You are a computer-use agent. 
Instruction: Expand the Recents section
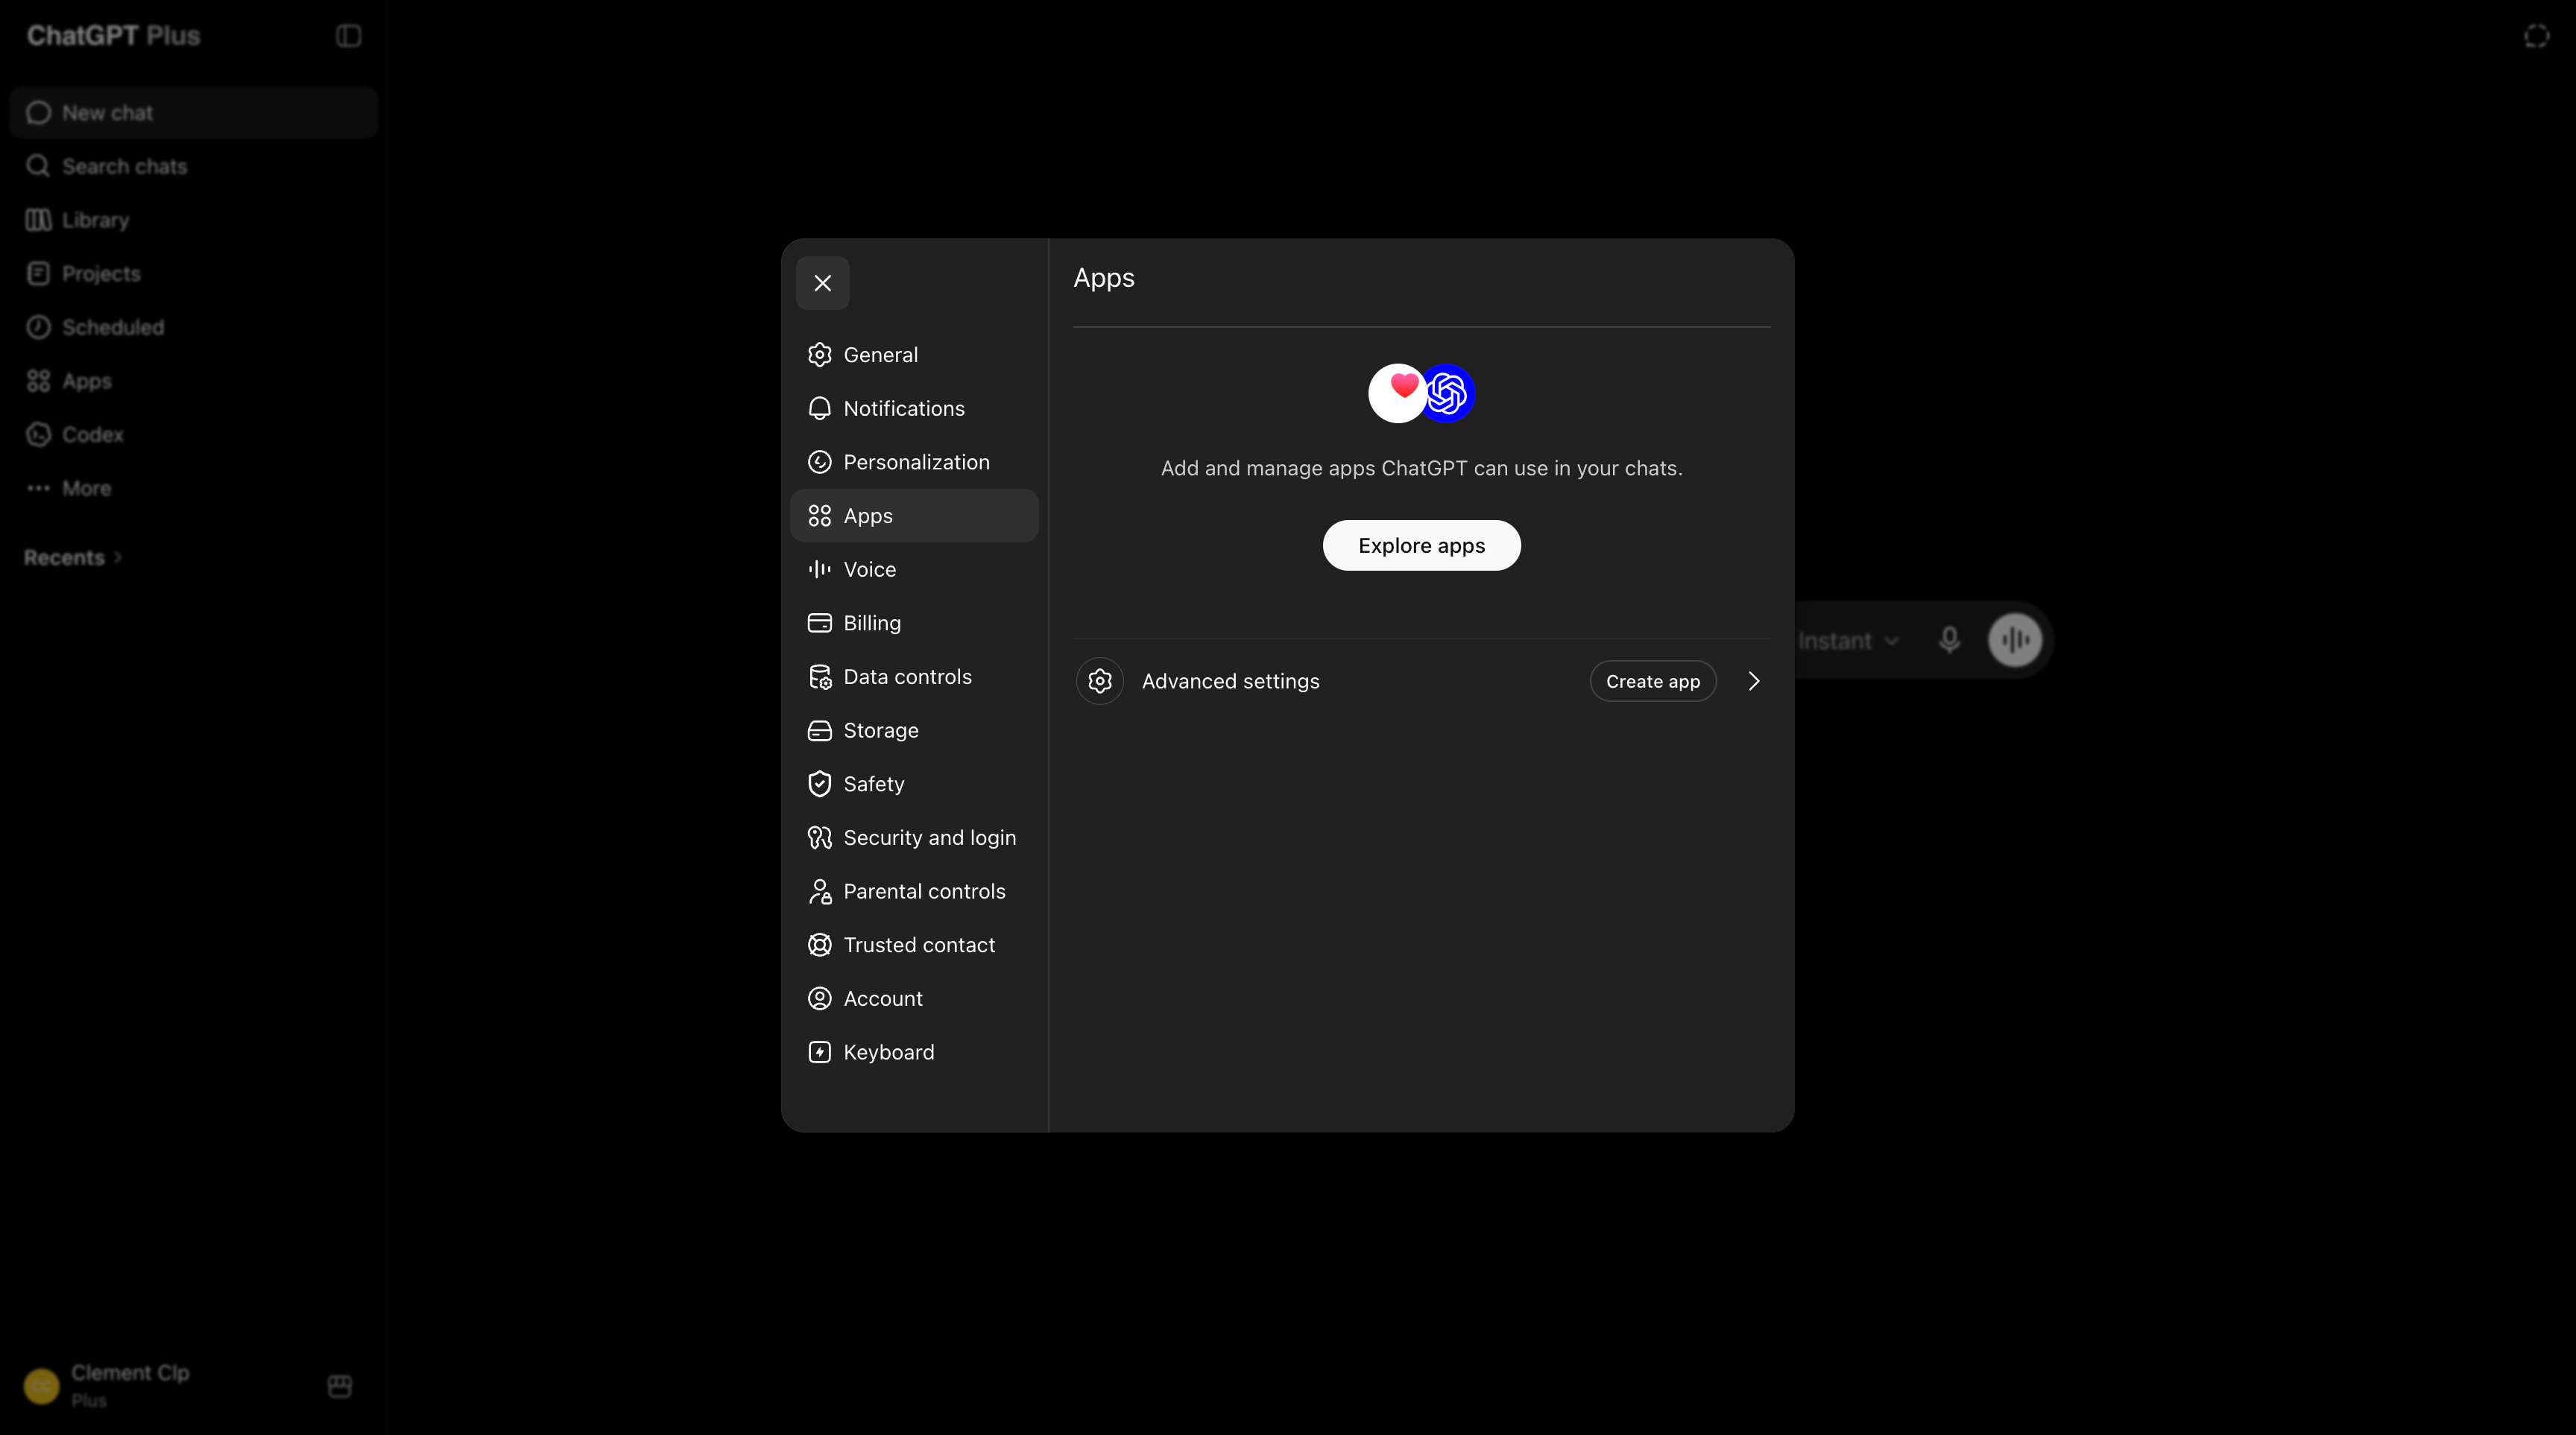(73, 557)
